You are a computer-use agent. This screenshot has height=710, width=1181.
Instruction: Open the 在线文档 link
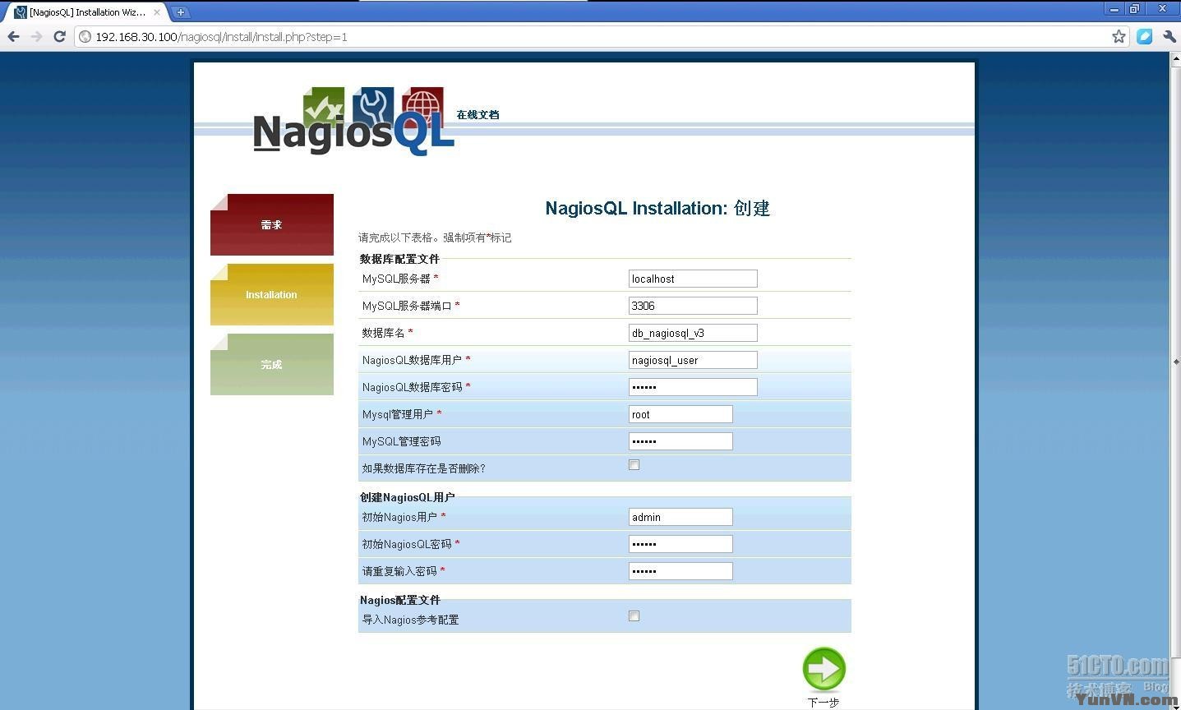[477, 114]
